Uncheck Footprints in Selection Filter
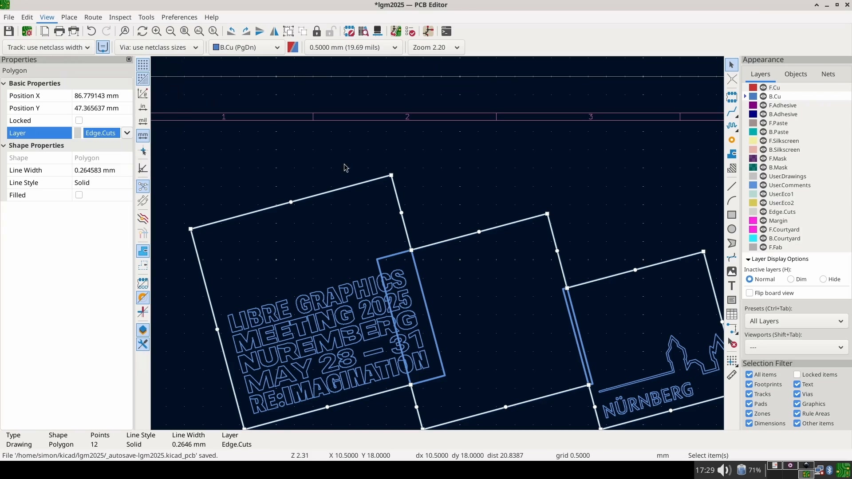The height and width of the screenshot is (479, 852). [749, 384]
